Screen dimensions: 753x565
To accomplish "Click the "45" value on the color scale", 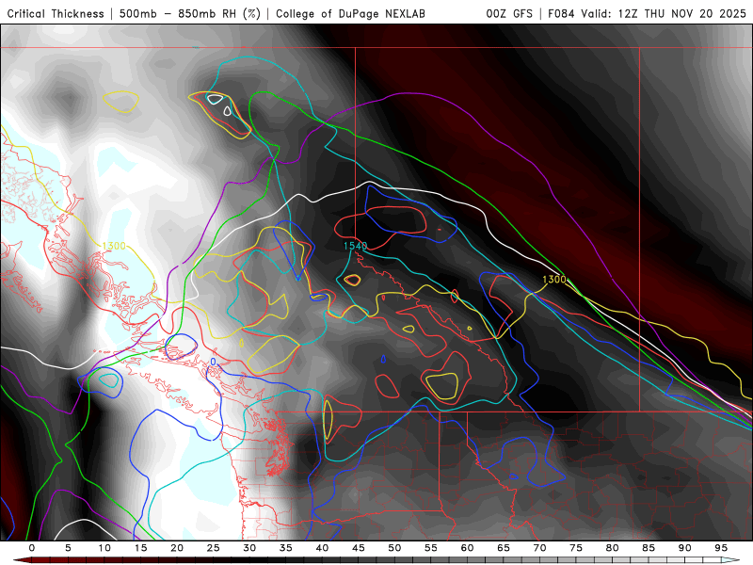I will tap(359, 548).
